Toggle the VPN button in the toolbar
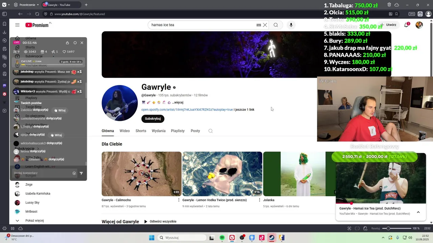433x243 pixels. click(x=412, y=14)
